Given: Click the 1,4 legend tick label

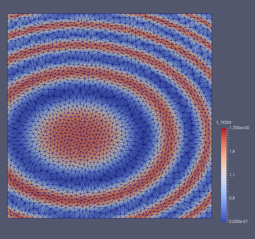Looking at the screenshot, I should [x=232, y=151].
